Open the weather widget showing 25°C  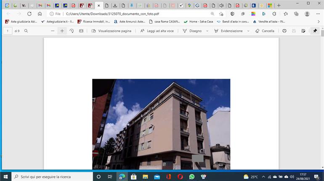click(x=251, y=177)
